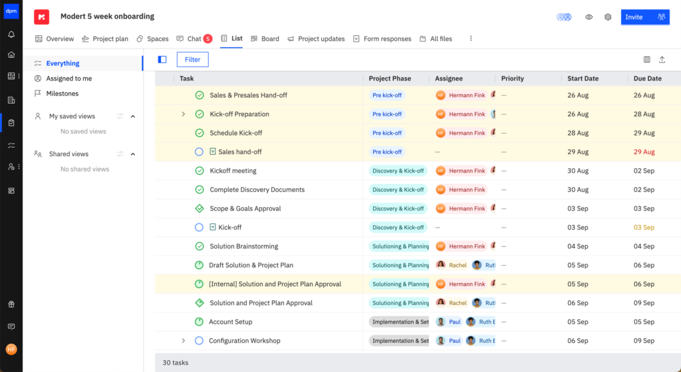Adjust Shared views settings icon

coord(120,154)
